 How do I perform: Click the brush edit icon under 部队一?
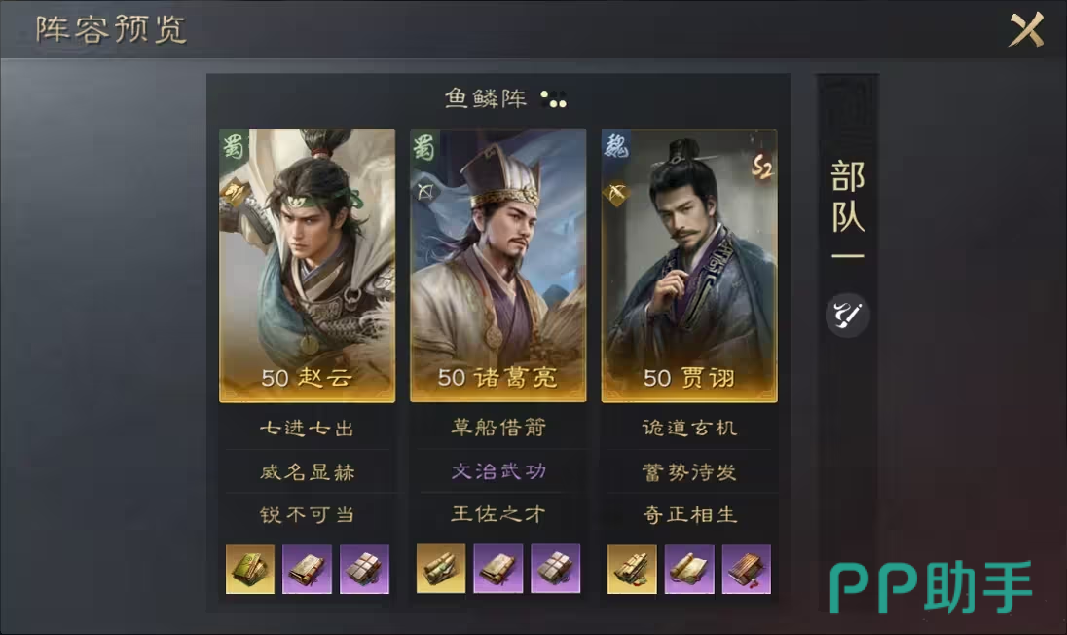point(847,316)
